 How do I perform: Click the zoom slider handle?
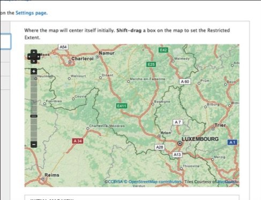click(x=34, y=116)
